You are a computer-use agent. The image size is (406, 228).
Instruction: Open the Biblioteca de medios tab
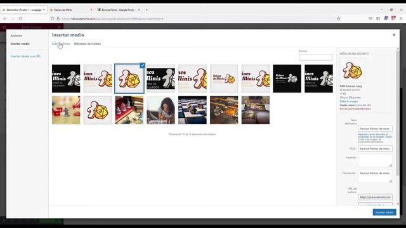tap(88, 44)
